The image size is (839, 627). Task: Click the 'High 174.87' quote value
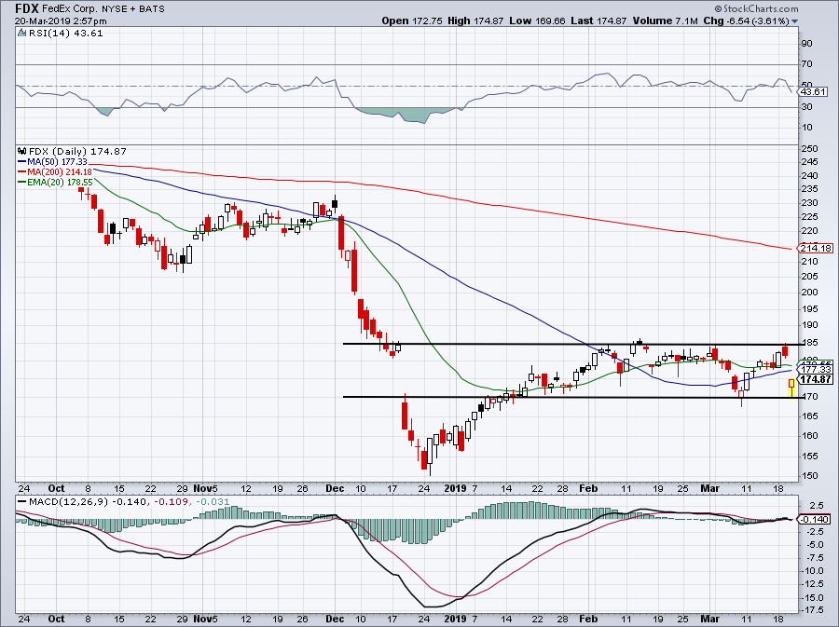(475, 20)
